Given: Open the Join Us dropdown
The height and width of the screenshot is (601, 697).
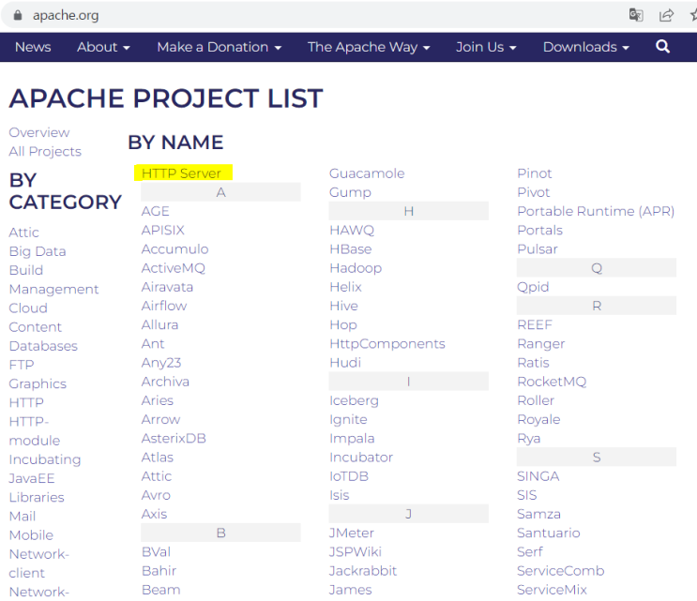Looking at the screenshot, I should [486, 47].
